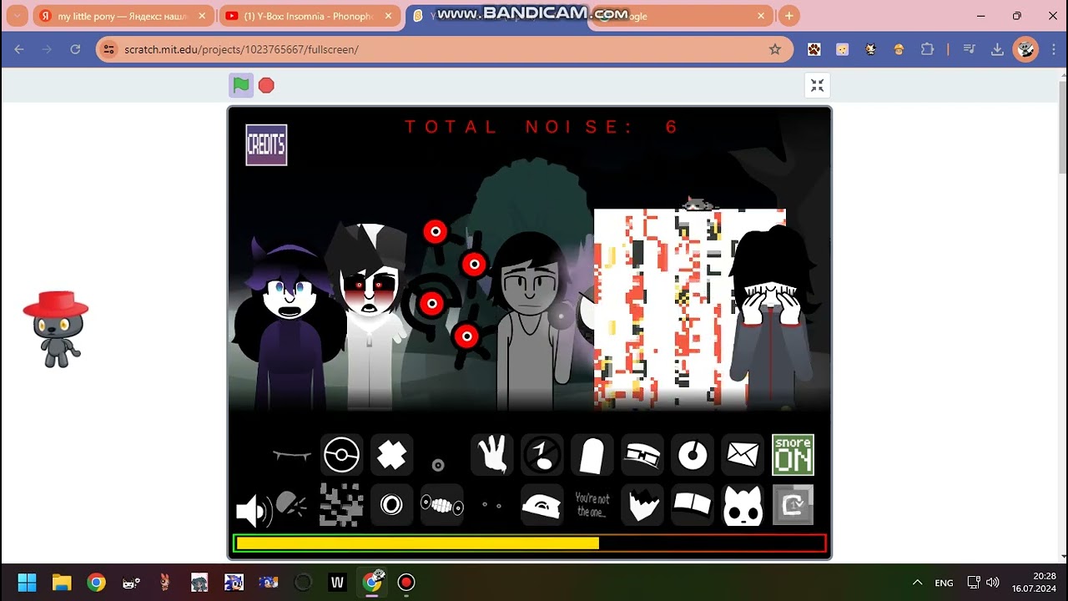Screen dimensions: 1068x601
Task: Open the volume control in system tray
Action: [992, 582]
